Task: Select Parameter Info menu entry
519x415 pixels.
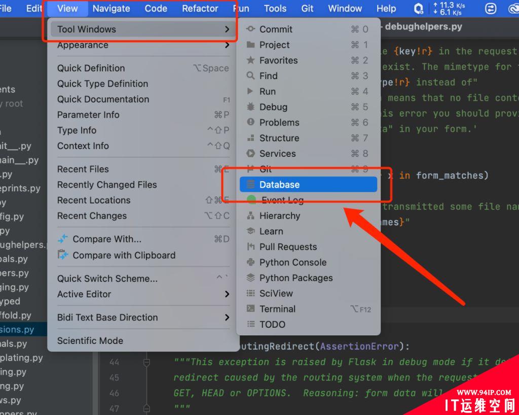Action: coord(143,115)
